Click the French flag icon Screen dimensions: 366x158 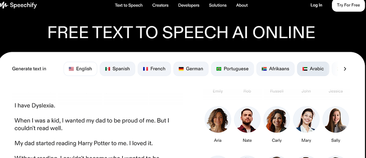click(x=146, y=69)
